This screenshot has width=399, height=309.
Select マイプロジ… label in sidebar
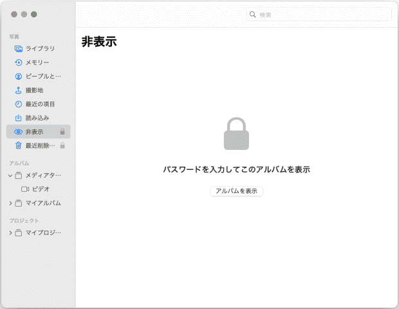point(43,232)
